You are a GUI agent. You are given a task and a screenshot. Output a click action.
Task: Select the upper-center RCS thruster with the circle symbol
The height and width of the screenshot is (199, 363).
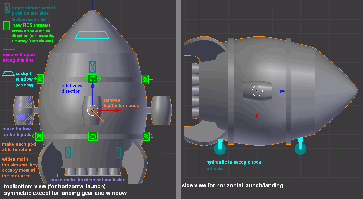pyautogui.click(x=92, y=79)
